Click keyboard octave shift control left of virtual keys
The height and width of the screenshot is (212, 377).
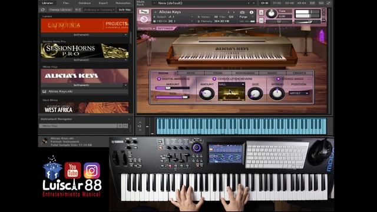point(140,126)
